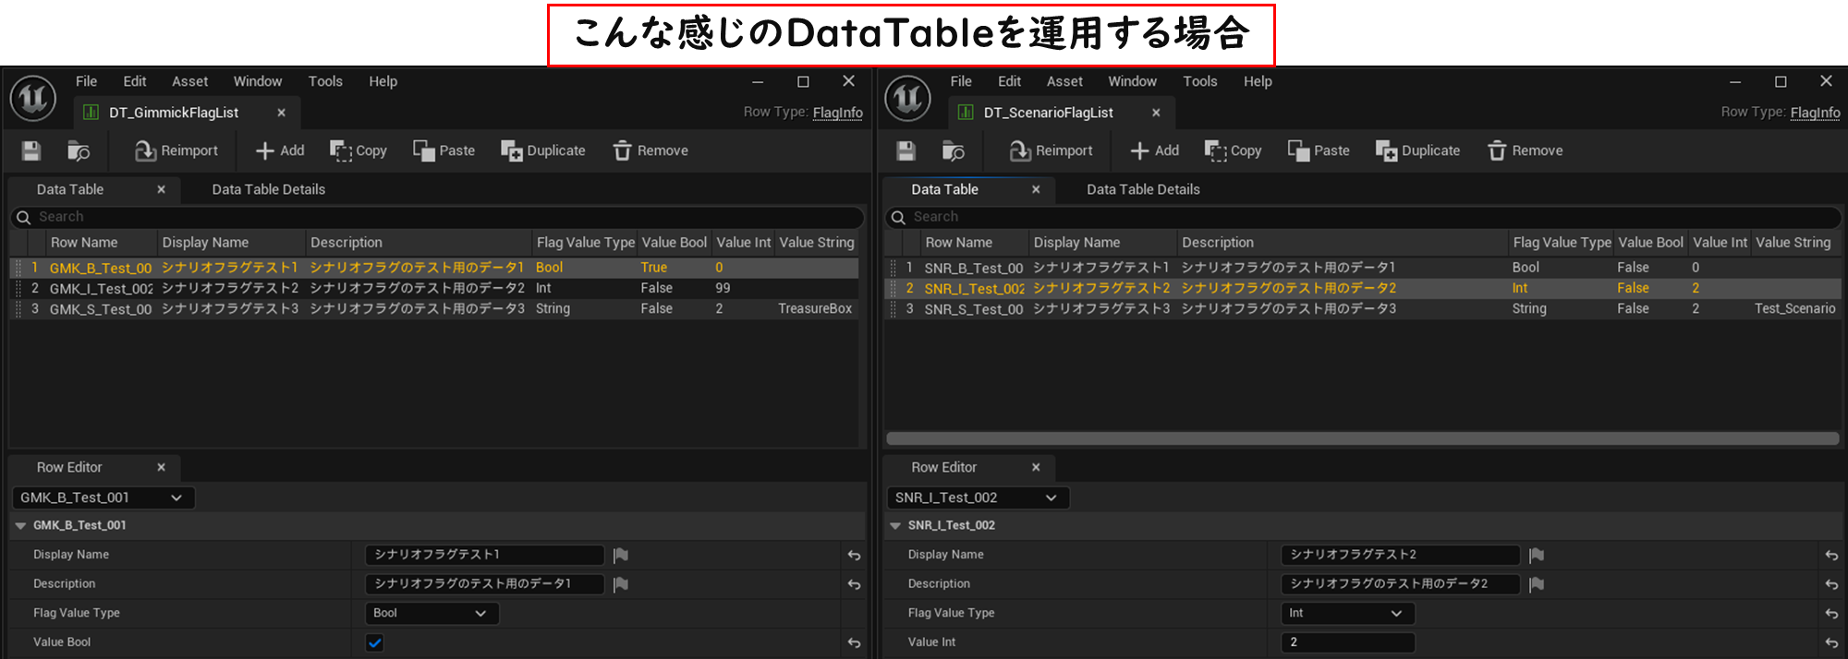Open the Flag Value Type Int dropdown

click(x=1346, y=613)
